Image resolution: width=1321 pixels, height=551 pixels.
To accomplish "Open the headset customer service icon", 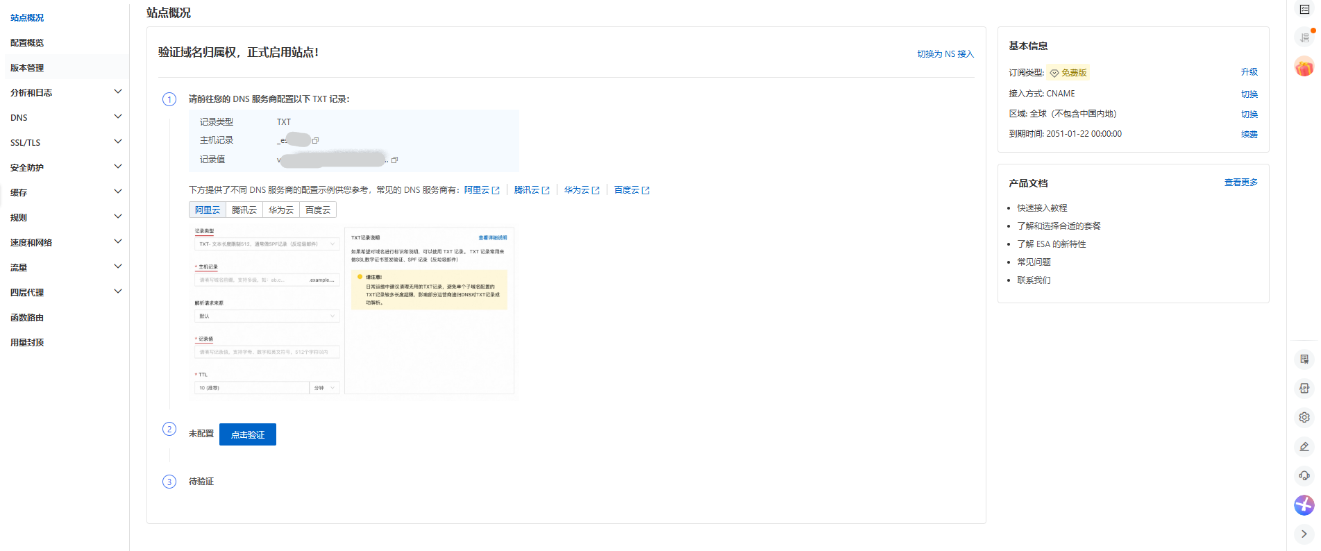I will pyautogui.click(x=1304, y=476).
